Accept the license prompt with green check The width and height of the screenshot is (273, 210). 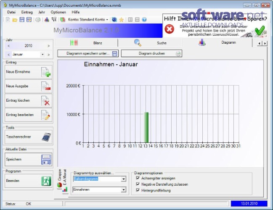260,30
